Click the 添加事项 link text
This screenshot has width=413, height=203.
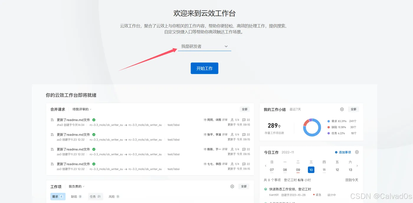pyautogui.click(x=345, y=152)
